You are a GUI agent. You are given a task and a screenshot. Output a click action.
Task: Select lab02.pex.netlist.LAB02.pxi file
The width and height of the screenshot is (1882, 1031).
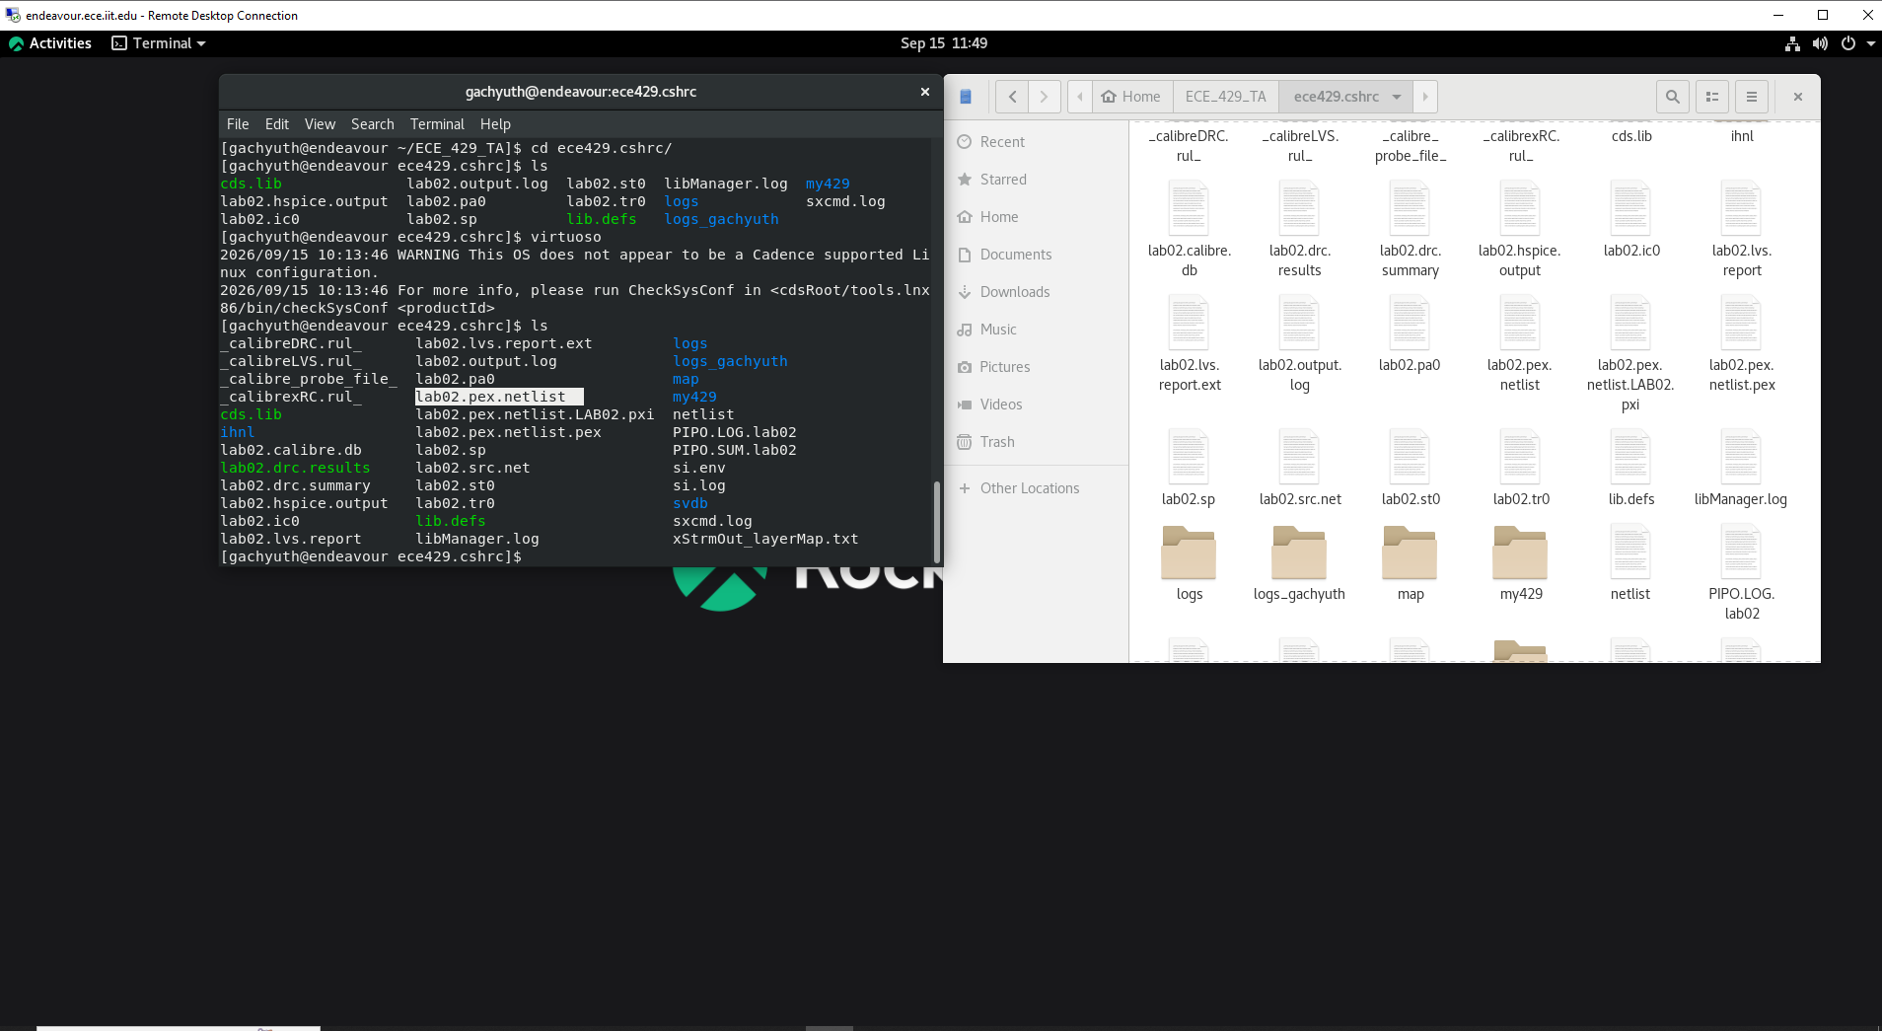click(x=1630, y=353)
